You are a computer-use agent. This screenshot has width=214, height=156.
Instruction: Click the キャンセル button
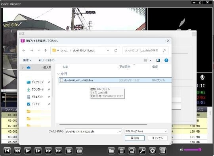pos(158,138)
